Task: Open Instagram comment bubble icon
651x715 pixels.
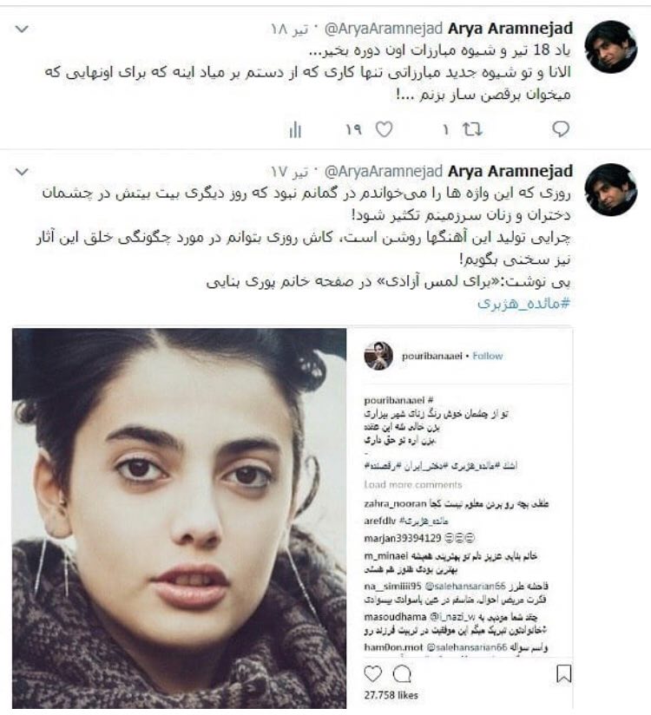Action: tap(402, 674)
